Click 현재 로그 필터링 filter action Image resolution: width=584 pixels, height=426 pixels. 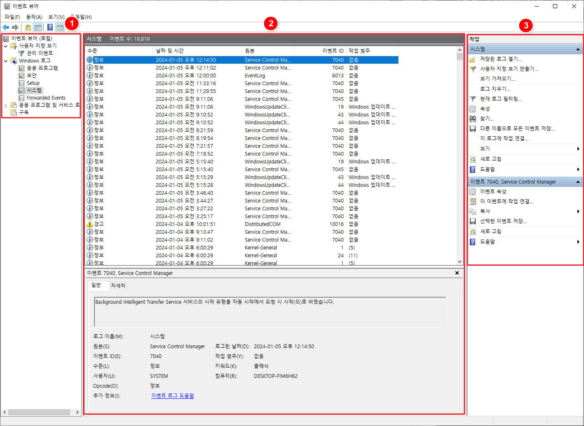[x=501, y=99]
